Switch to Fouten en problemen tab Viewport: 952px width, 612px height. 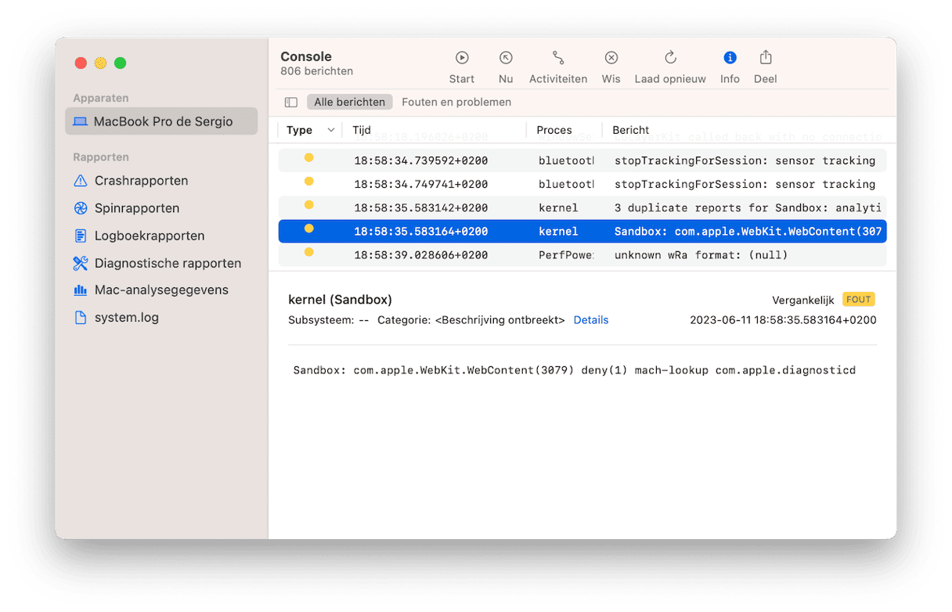click(x=456, y=103)
